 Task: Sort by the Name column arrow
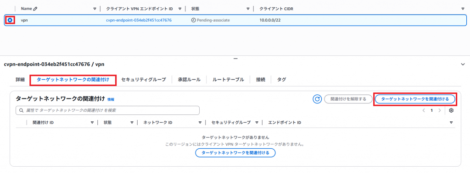pyautogui.click(x=95, y=9)
